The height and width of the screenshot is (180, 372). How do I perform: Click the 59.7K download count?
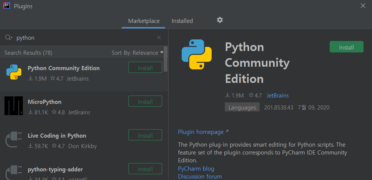point(38,146)
